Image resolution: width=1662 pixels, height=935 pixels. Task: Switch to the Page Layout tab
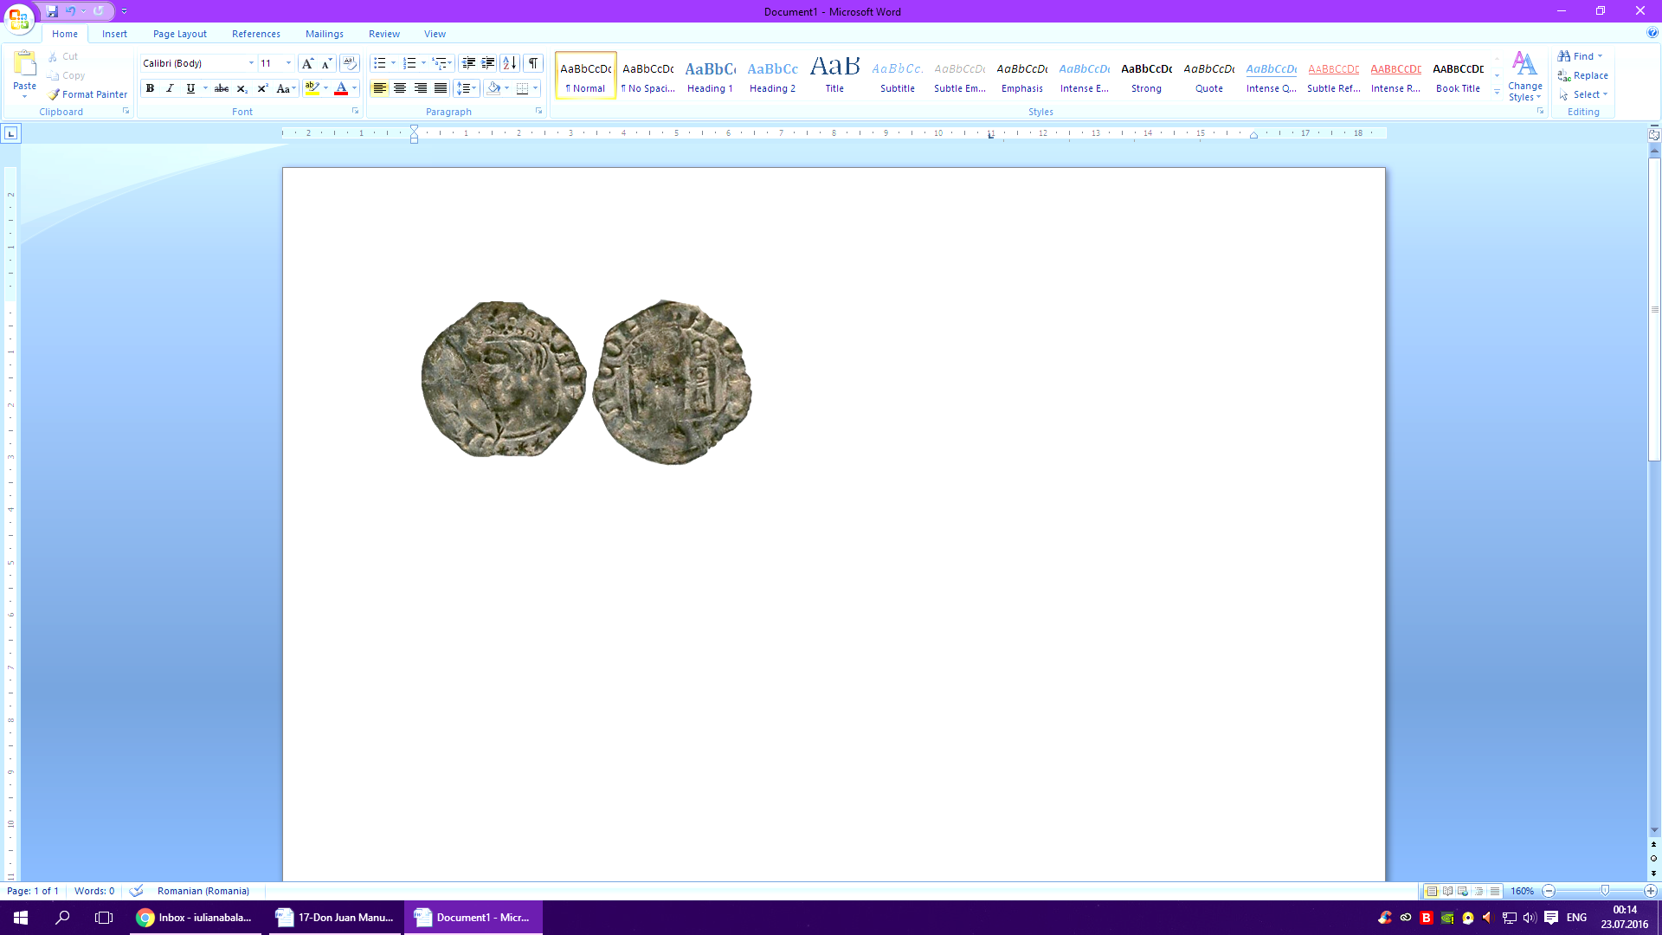click(x=180, y=34)
